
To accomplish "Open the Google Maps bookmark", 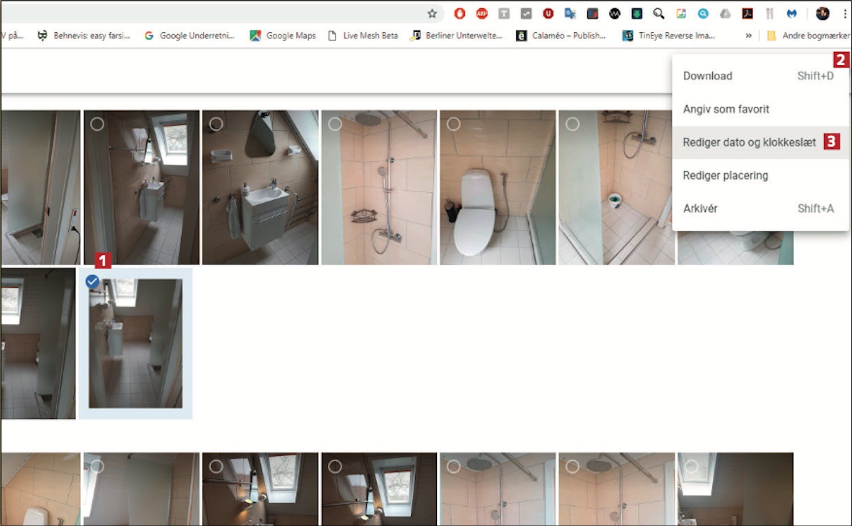I will (283, 36).
